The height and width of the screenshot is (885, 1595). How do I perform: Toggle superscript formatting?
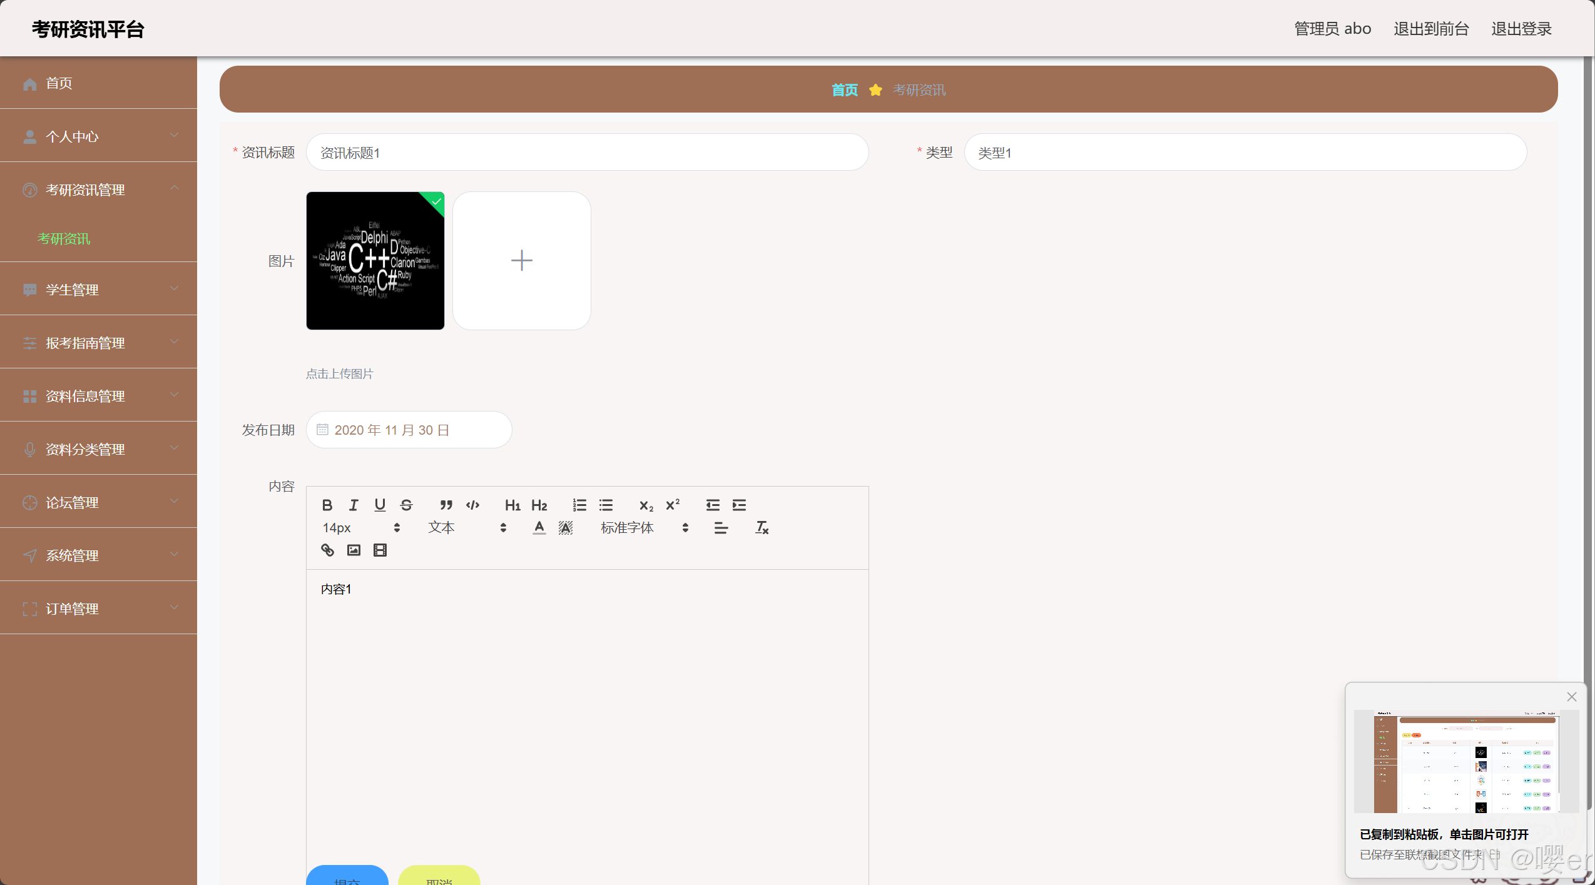673,505
